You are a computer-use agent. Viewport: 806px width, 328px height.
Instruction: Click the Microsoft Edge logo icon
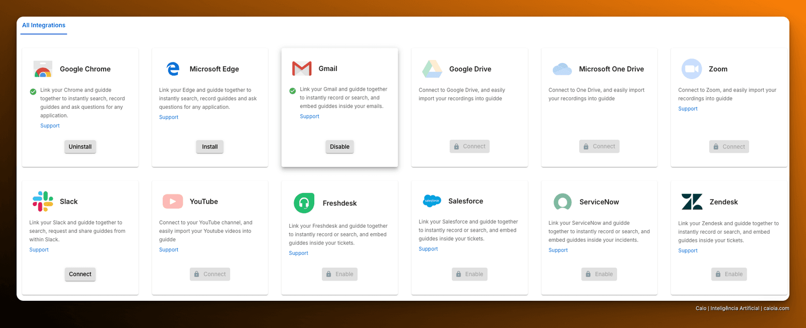173,69
